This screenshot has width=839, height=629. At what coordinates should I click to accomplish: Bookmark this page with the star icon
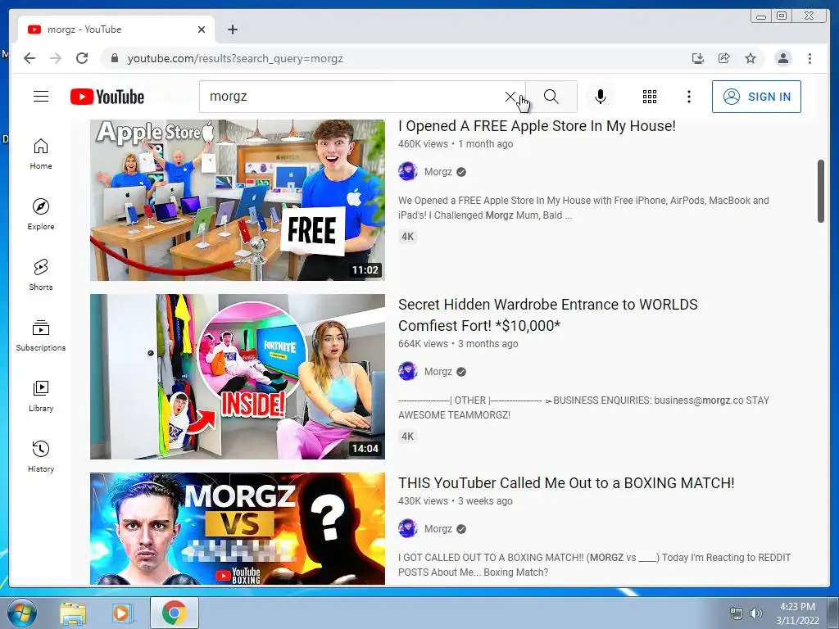click(x=751, y=58)
